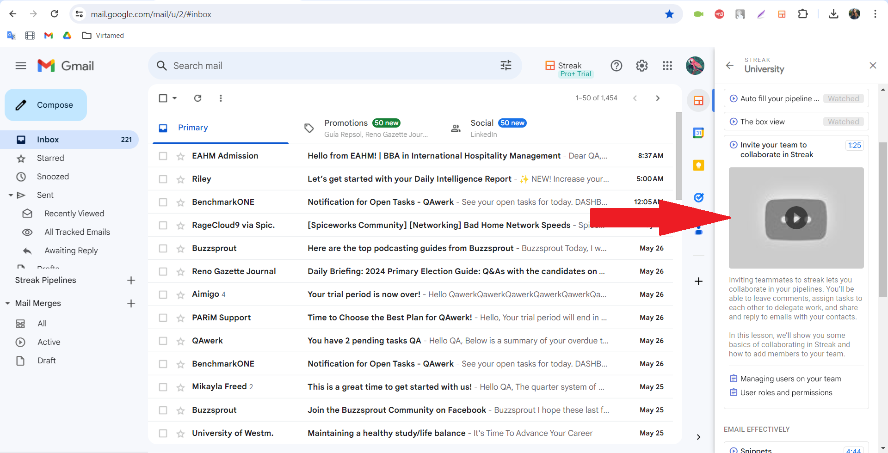Select the EAHM Admission email checkbox

[x=163, y=156]
